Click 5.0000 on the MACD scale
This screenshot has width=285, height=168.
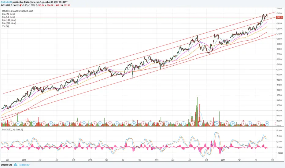[280, 136]
